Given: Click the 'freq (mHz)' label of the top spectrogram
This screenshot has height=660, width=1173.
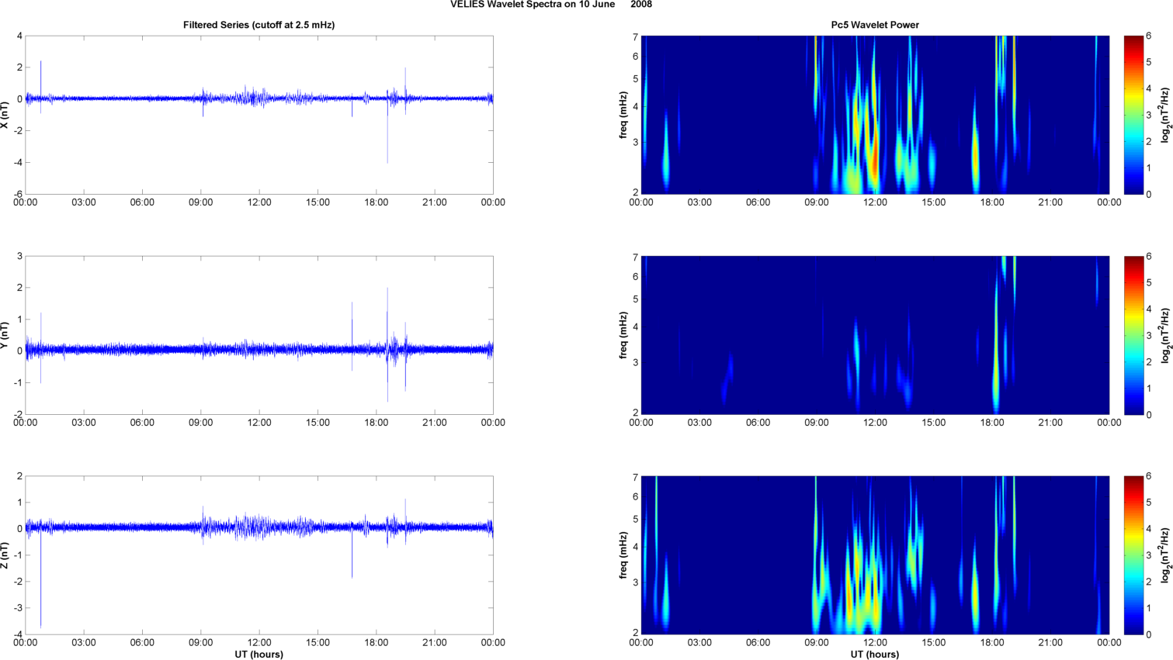Looking at the screenshot, I should [623, 115].
